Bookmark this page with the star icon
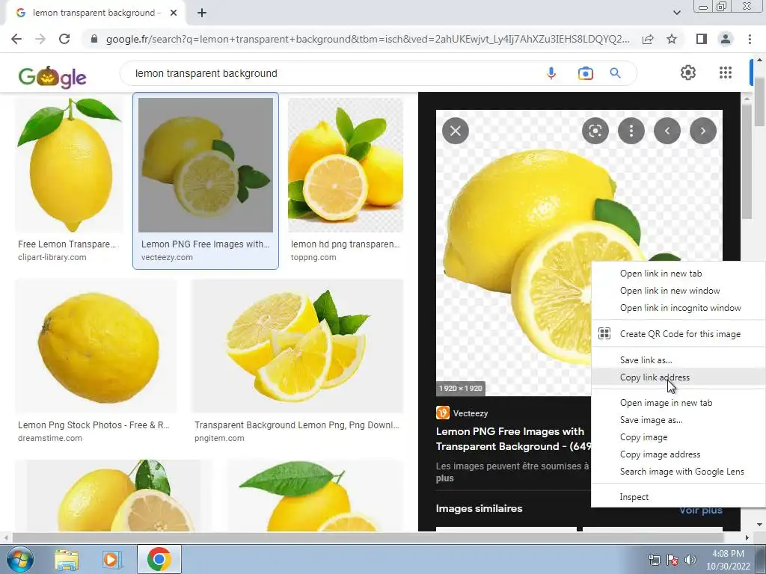Screen dimensions: 766x574 click(x=672, y=39)
